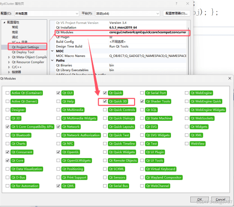The width and height of the screenshot is (234, 207).
Task: Check the Qt Widgets module
Action: [x=187, y=127]
